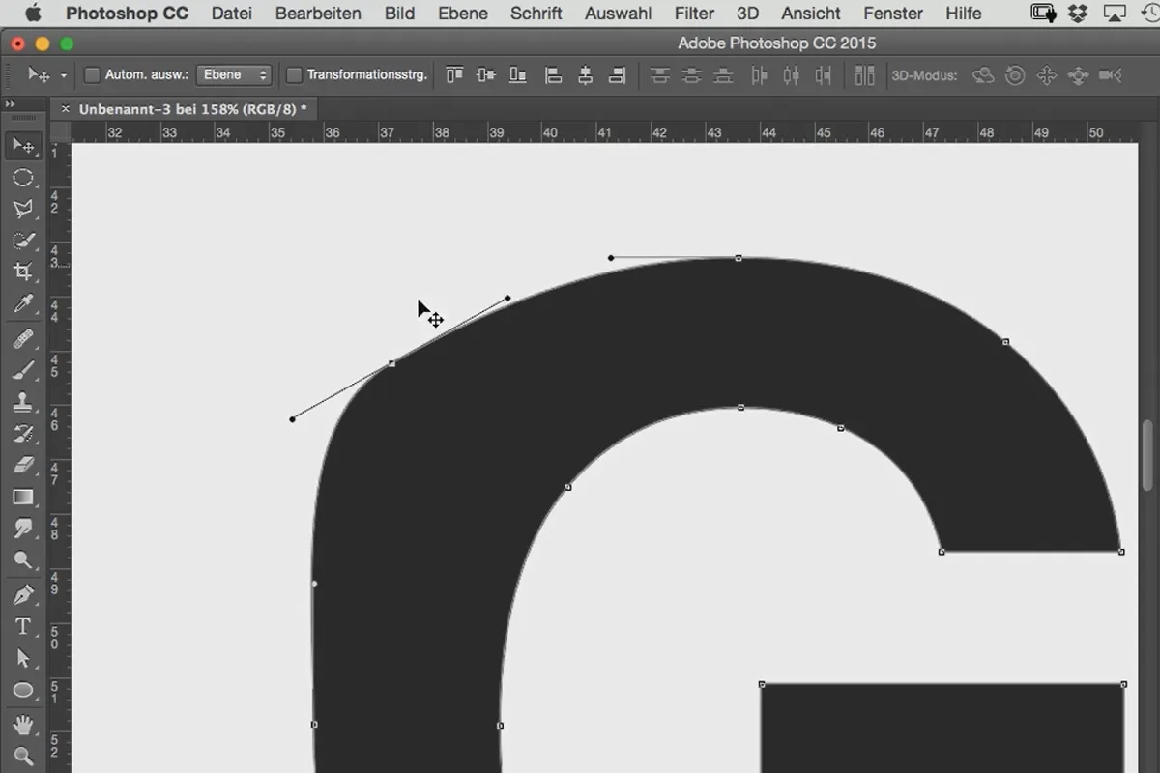
Task: Click the auto-align layers icon
Action: click(x=864, y=75)
